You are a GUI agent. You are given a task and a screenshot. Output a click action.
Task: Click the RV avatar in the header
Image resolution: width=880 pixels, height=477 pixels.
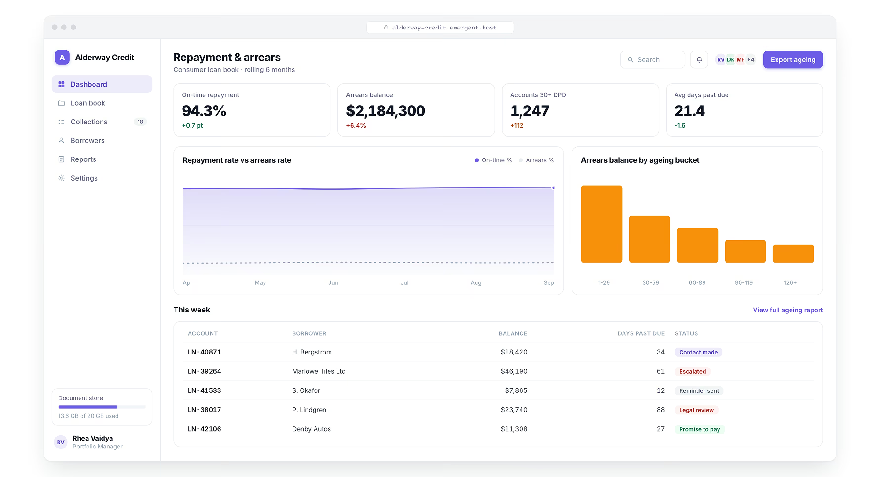coord(720,59)
